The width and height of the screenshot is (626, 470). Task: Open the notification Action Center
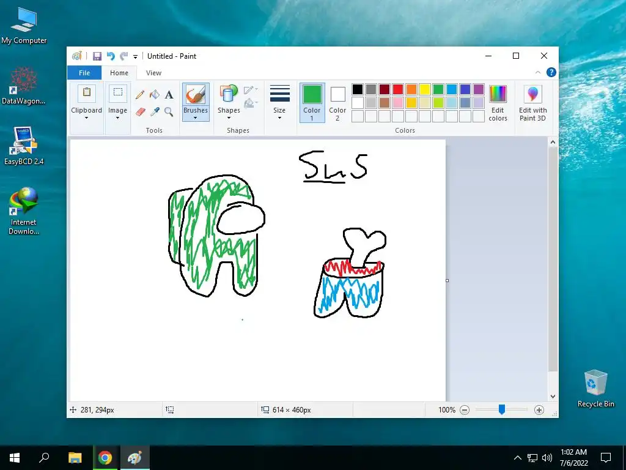(x=606, y=458)
